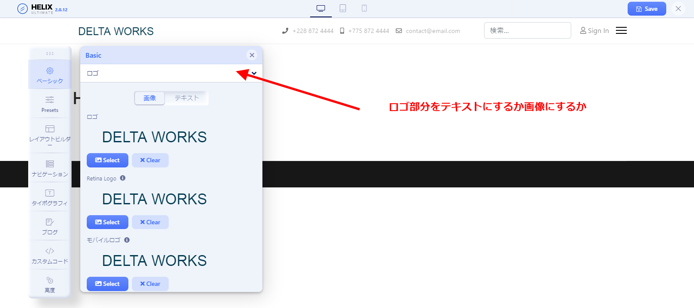Switch to tablet preview mode
Viewport: 694px width, 308px height.
pyautogui.click(x=343, y=8)
